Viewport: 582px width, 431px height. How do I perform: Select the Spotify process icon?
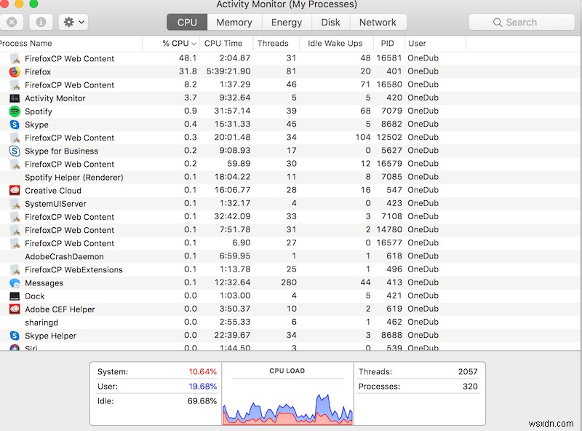(x=15, y=111)
